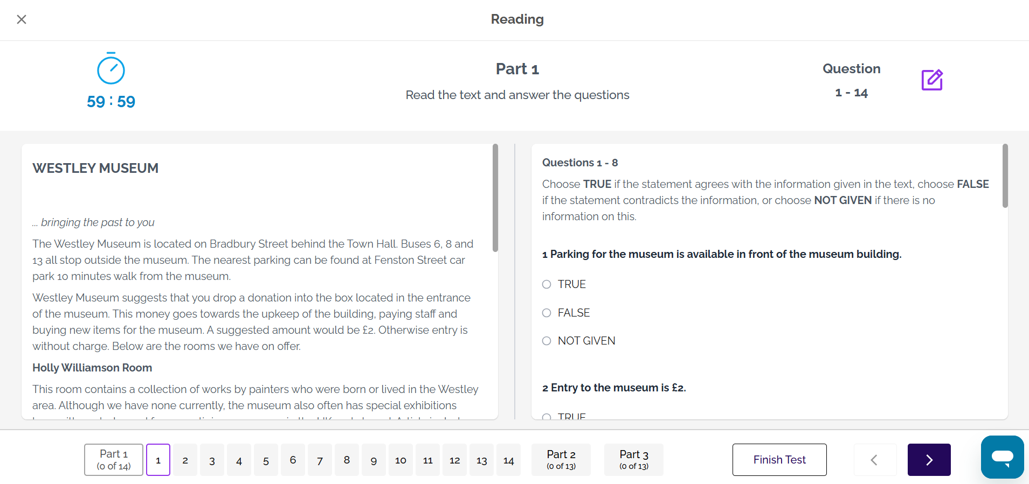Click the 59:59 countdown timer
This screenshot has height=484, width=1029.
click(111, 102)
